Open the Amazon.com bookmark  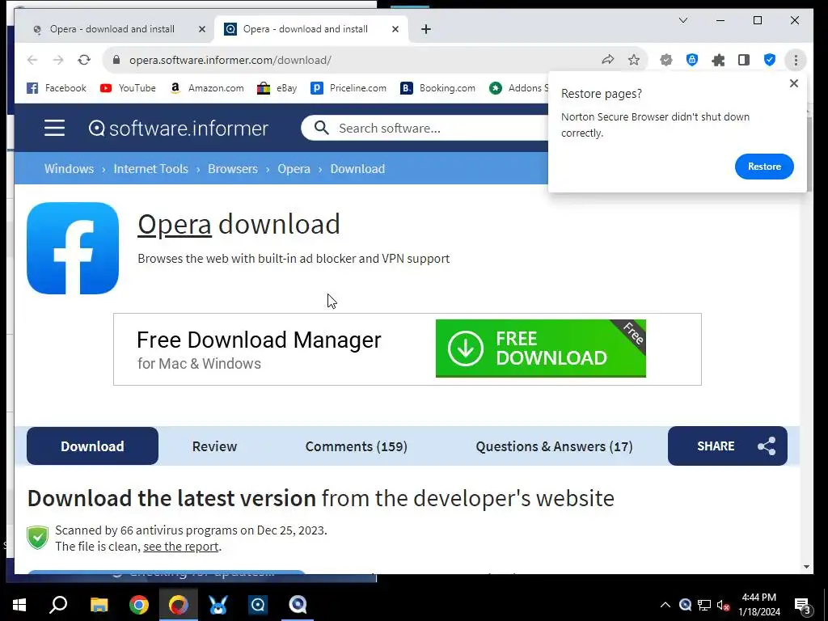tap(206, 88)
